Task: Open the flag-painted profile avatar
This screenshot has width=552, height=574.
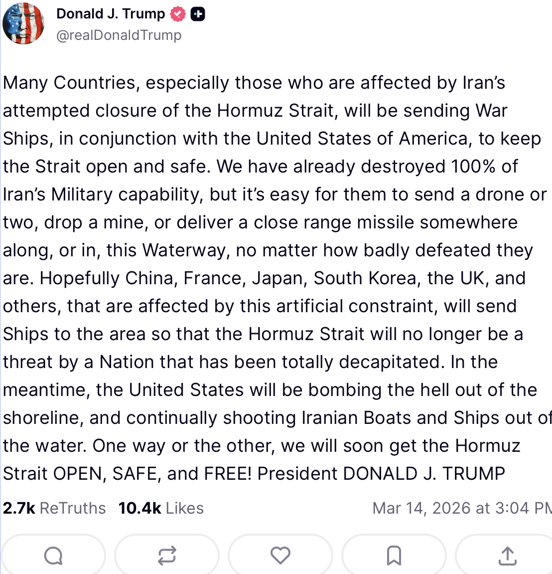Action: coord(23,23)
